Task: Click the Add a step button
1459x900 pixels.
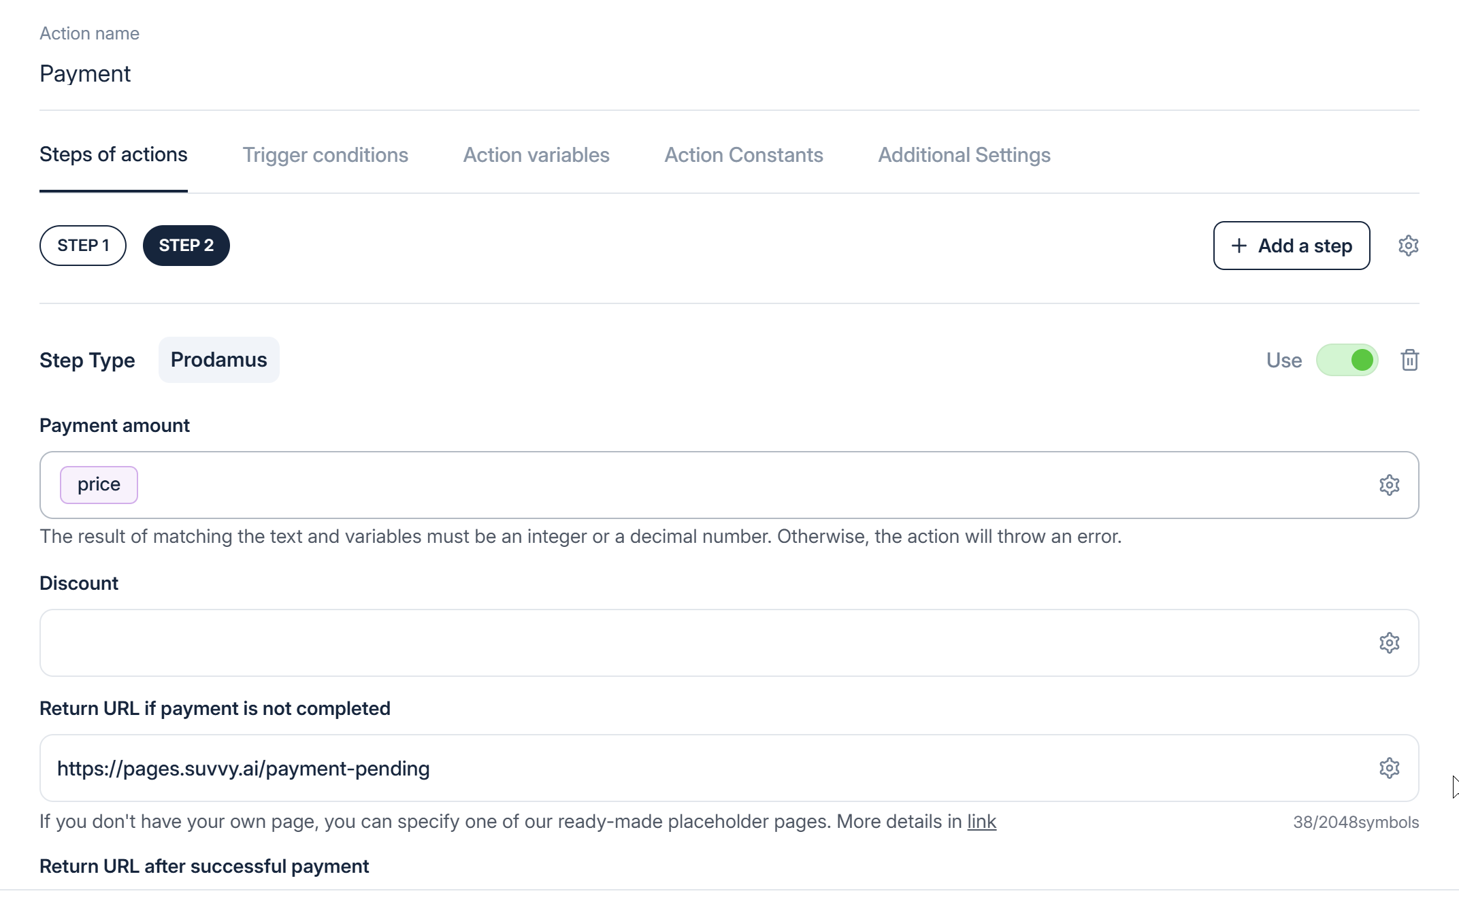Action: [x=1291, y=246]
